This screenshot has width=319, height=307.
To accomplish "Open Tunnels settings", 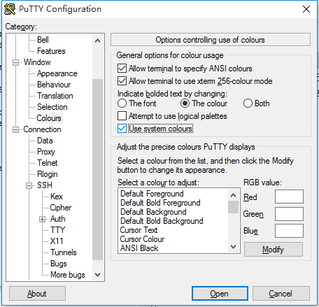I will [x=64, y=252].
